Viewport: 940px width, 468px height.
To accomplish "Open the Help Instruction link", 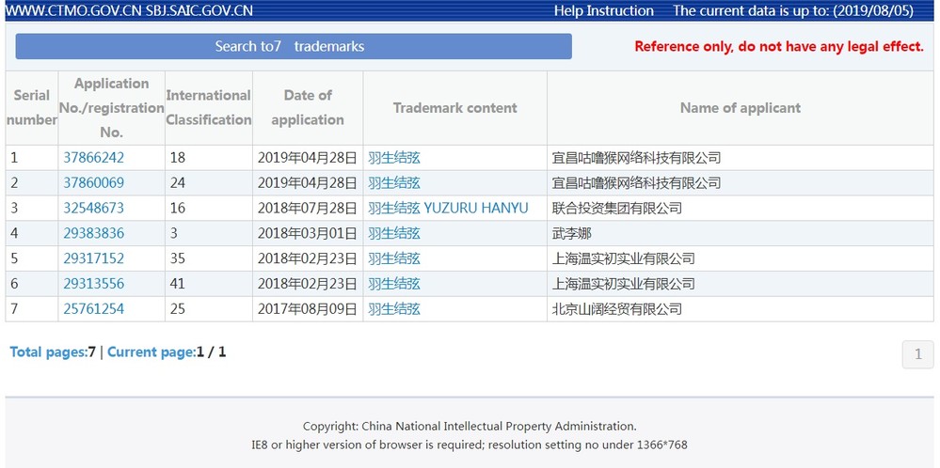I will [603, 11].
